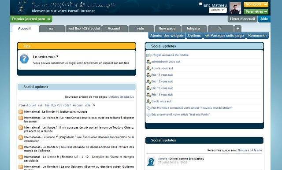Switch to Test flux RSS vodaf tab
Screen dimensions: 282x170
(x=83, y=29)
